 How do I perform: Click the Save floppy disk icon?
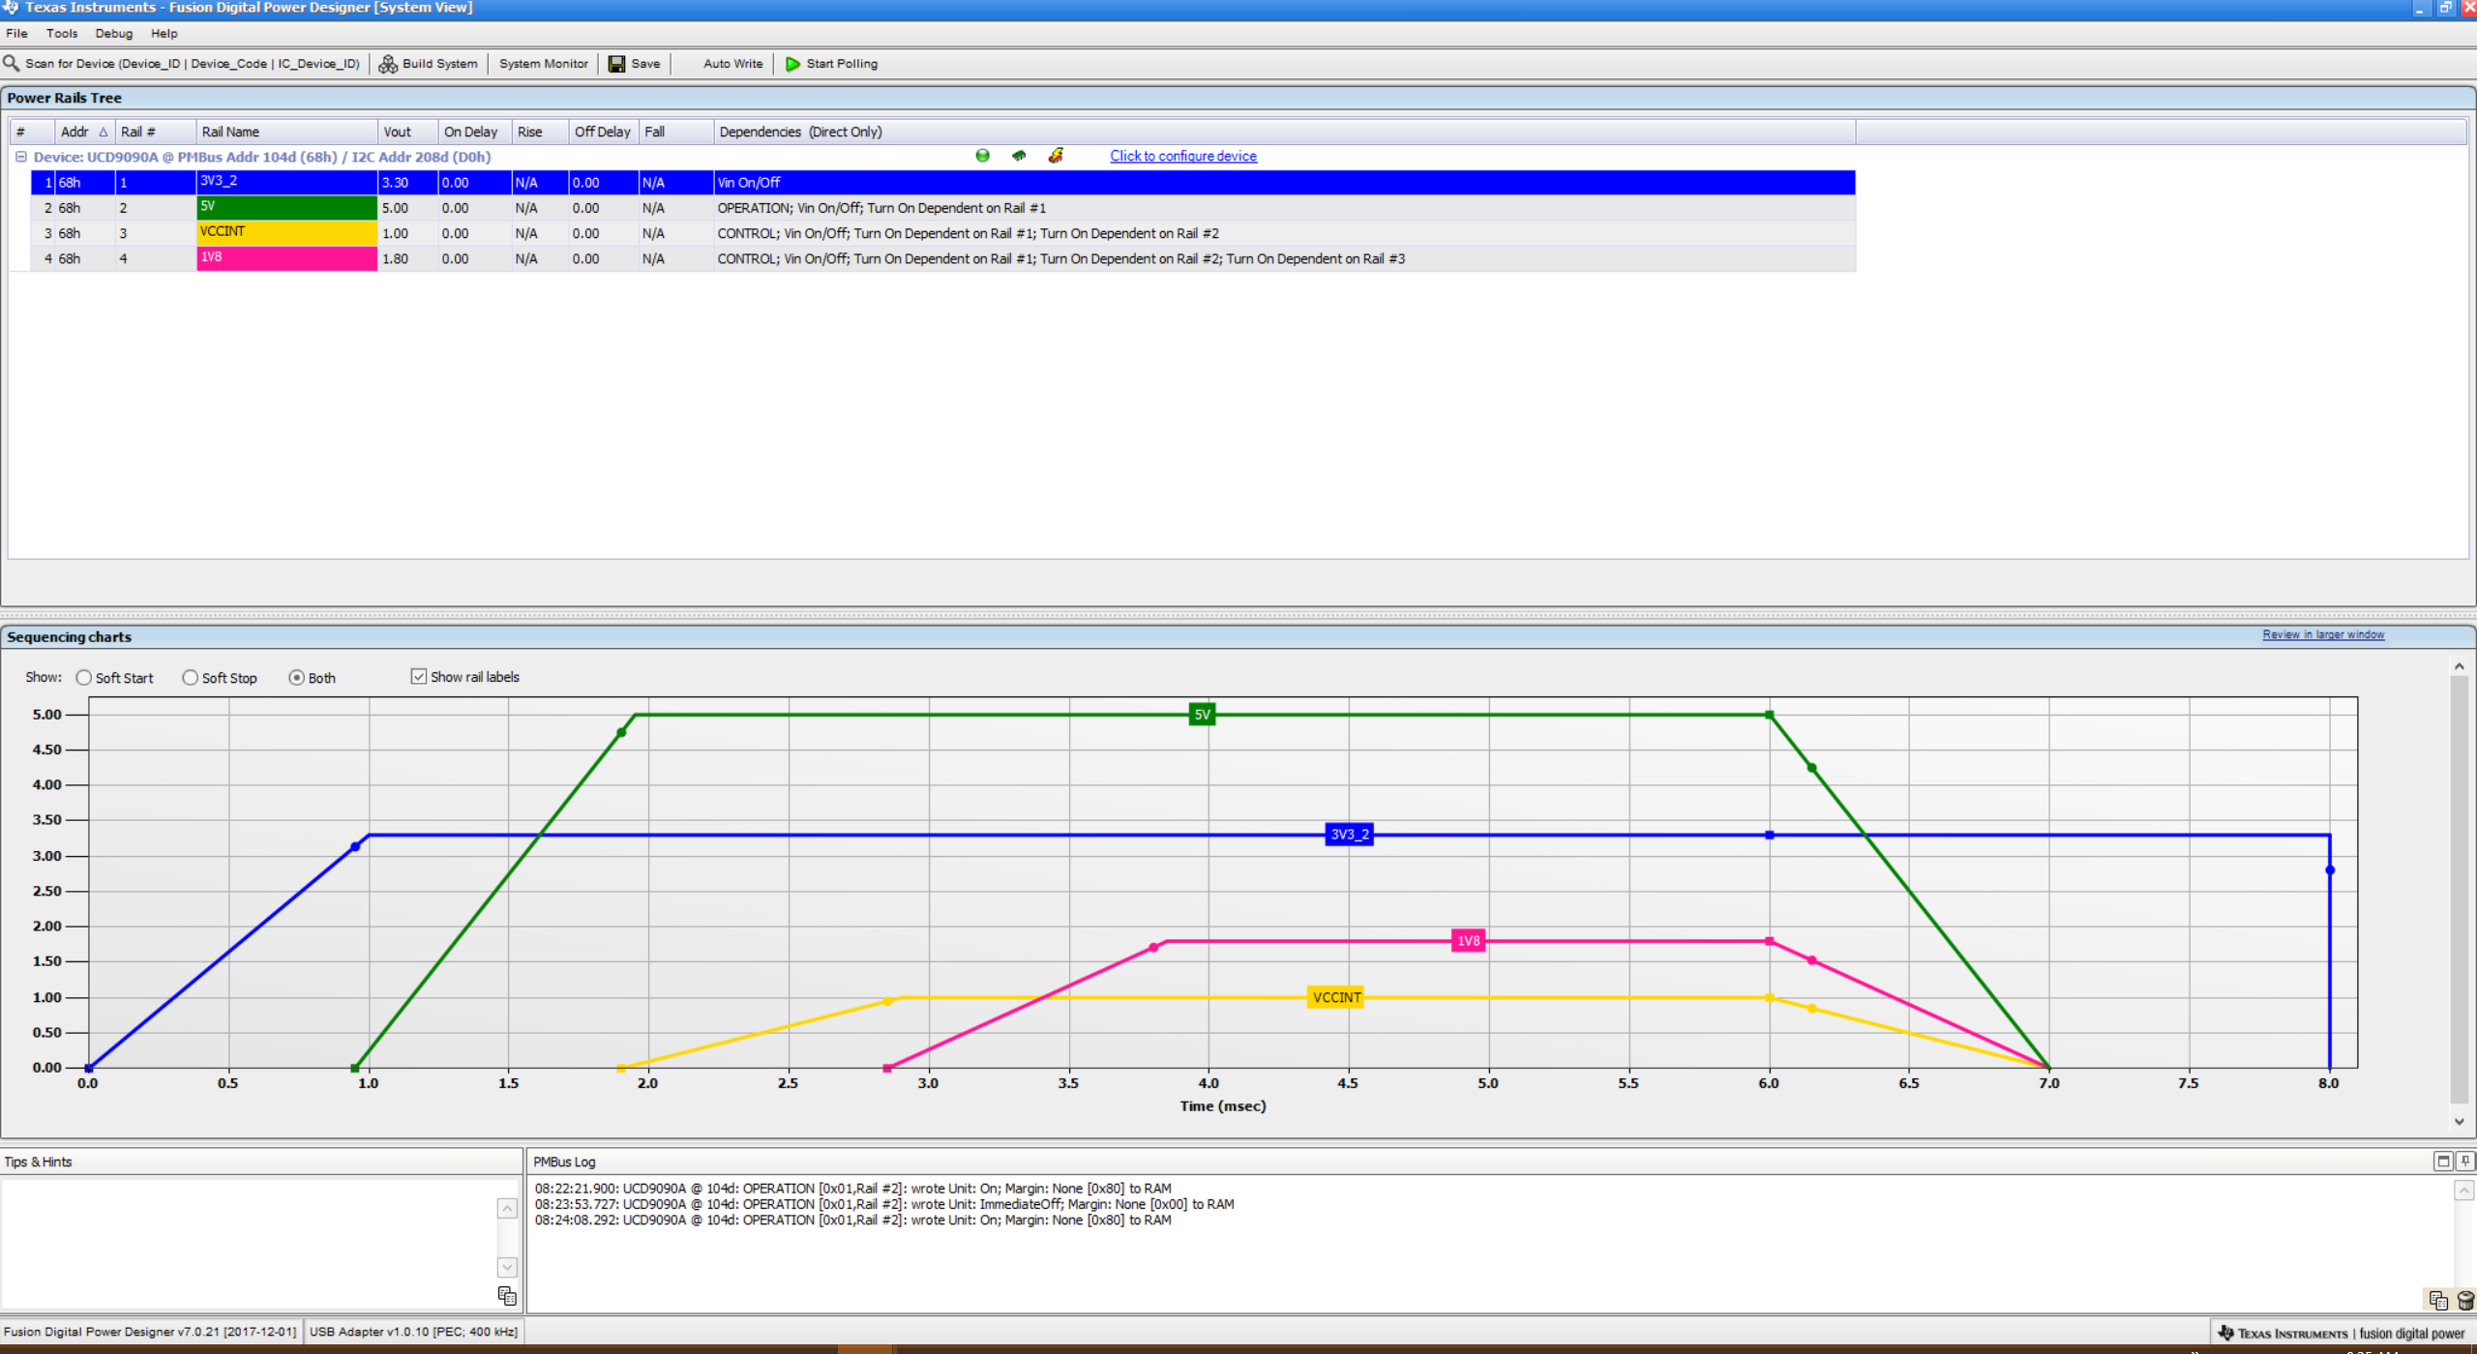(x=616, y=64)
